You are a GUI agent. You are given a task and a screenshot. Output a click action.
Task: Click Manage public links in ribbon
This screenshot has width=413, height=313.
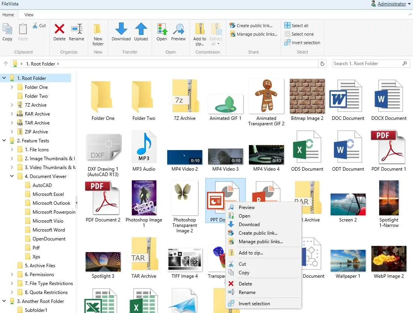pos(254,34)
